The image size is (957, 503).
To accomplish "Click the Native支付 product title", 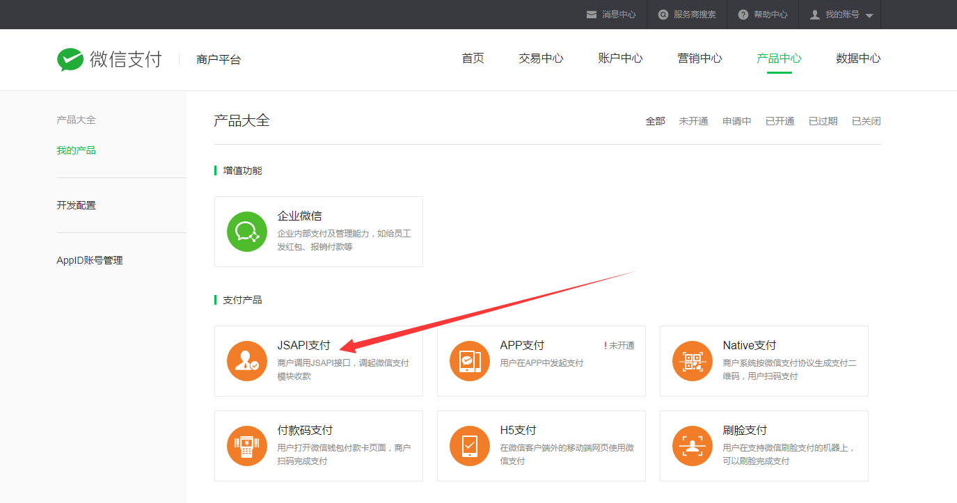I will [x=750, y=345].
